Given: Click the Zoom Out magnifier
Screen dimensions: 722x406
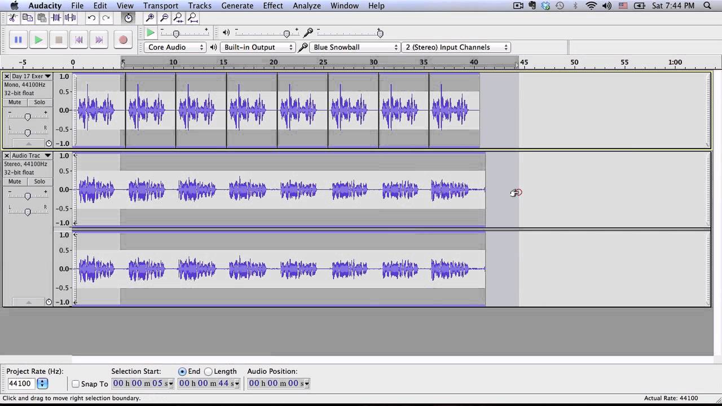Looking at the screenshot, I should tap(164, 18).
